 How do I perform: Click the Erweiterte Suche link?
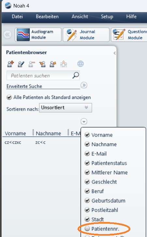pyautogui.click(x=24, y=86)
